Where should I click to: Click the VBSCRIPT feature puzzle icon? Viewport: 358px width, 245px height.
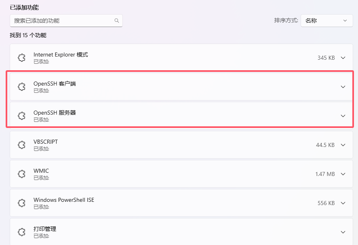22,145
